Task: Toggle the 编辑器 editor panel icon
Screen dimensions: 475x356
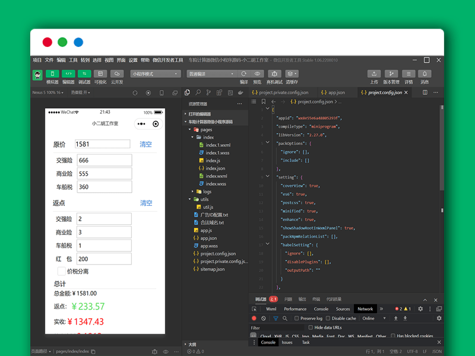Action: click(x=68, y=74)
